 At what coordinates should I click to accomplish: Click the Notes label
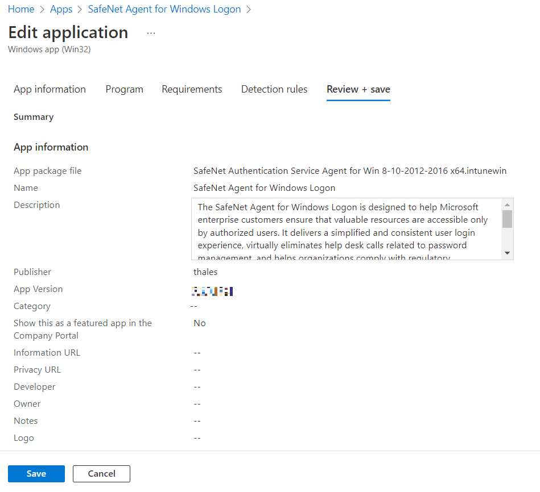point(26,421)
